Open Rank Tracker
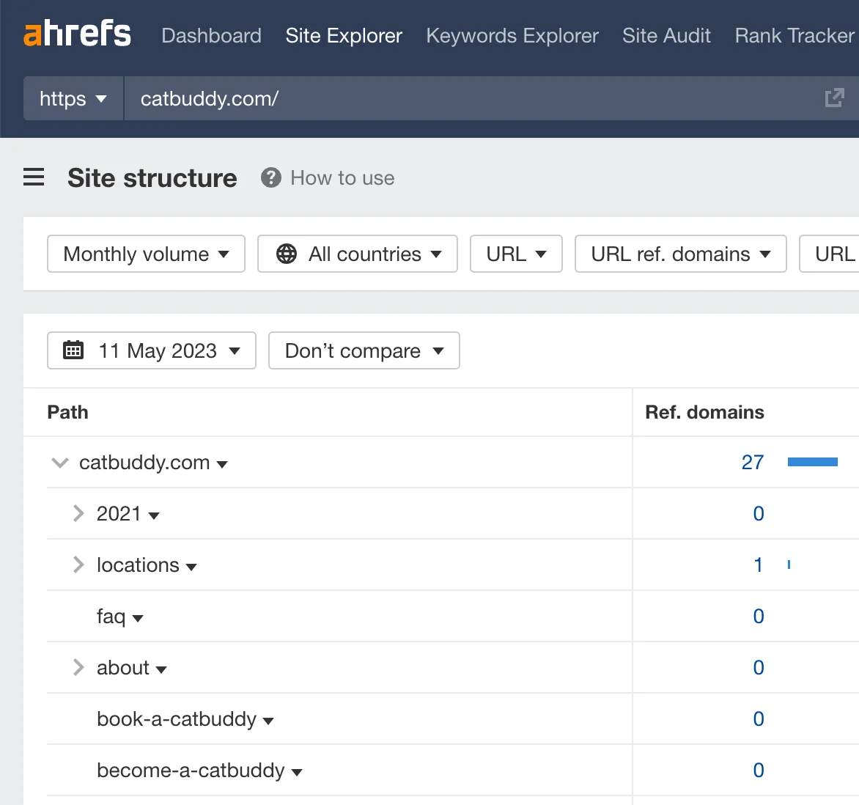This screenshot has width=859, height=805. (795, 36)
